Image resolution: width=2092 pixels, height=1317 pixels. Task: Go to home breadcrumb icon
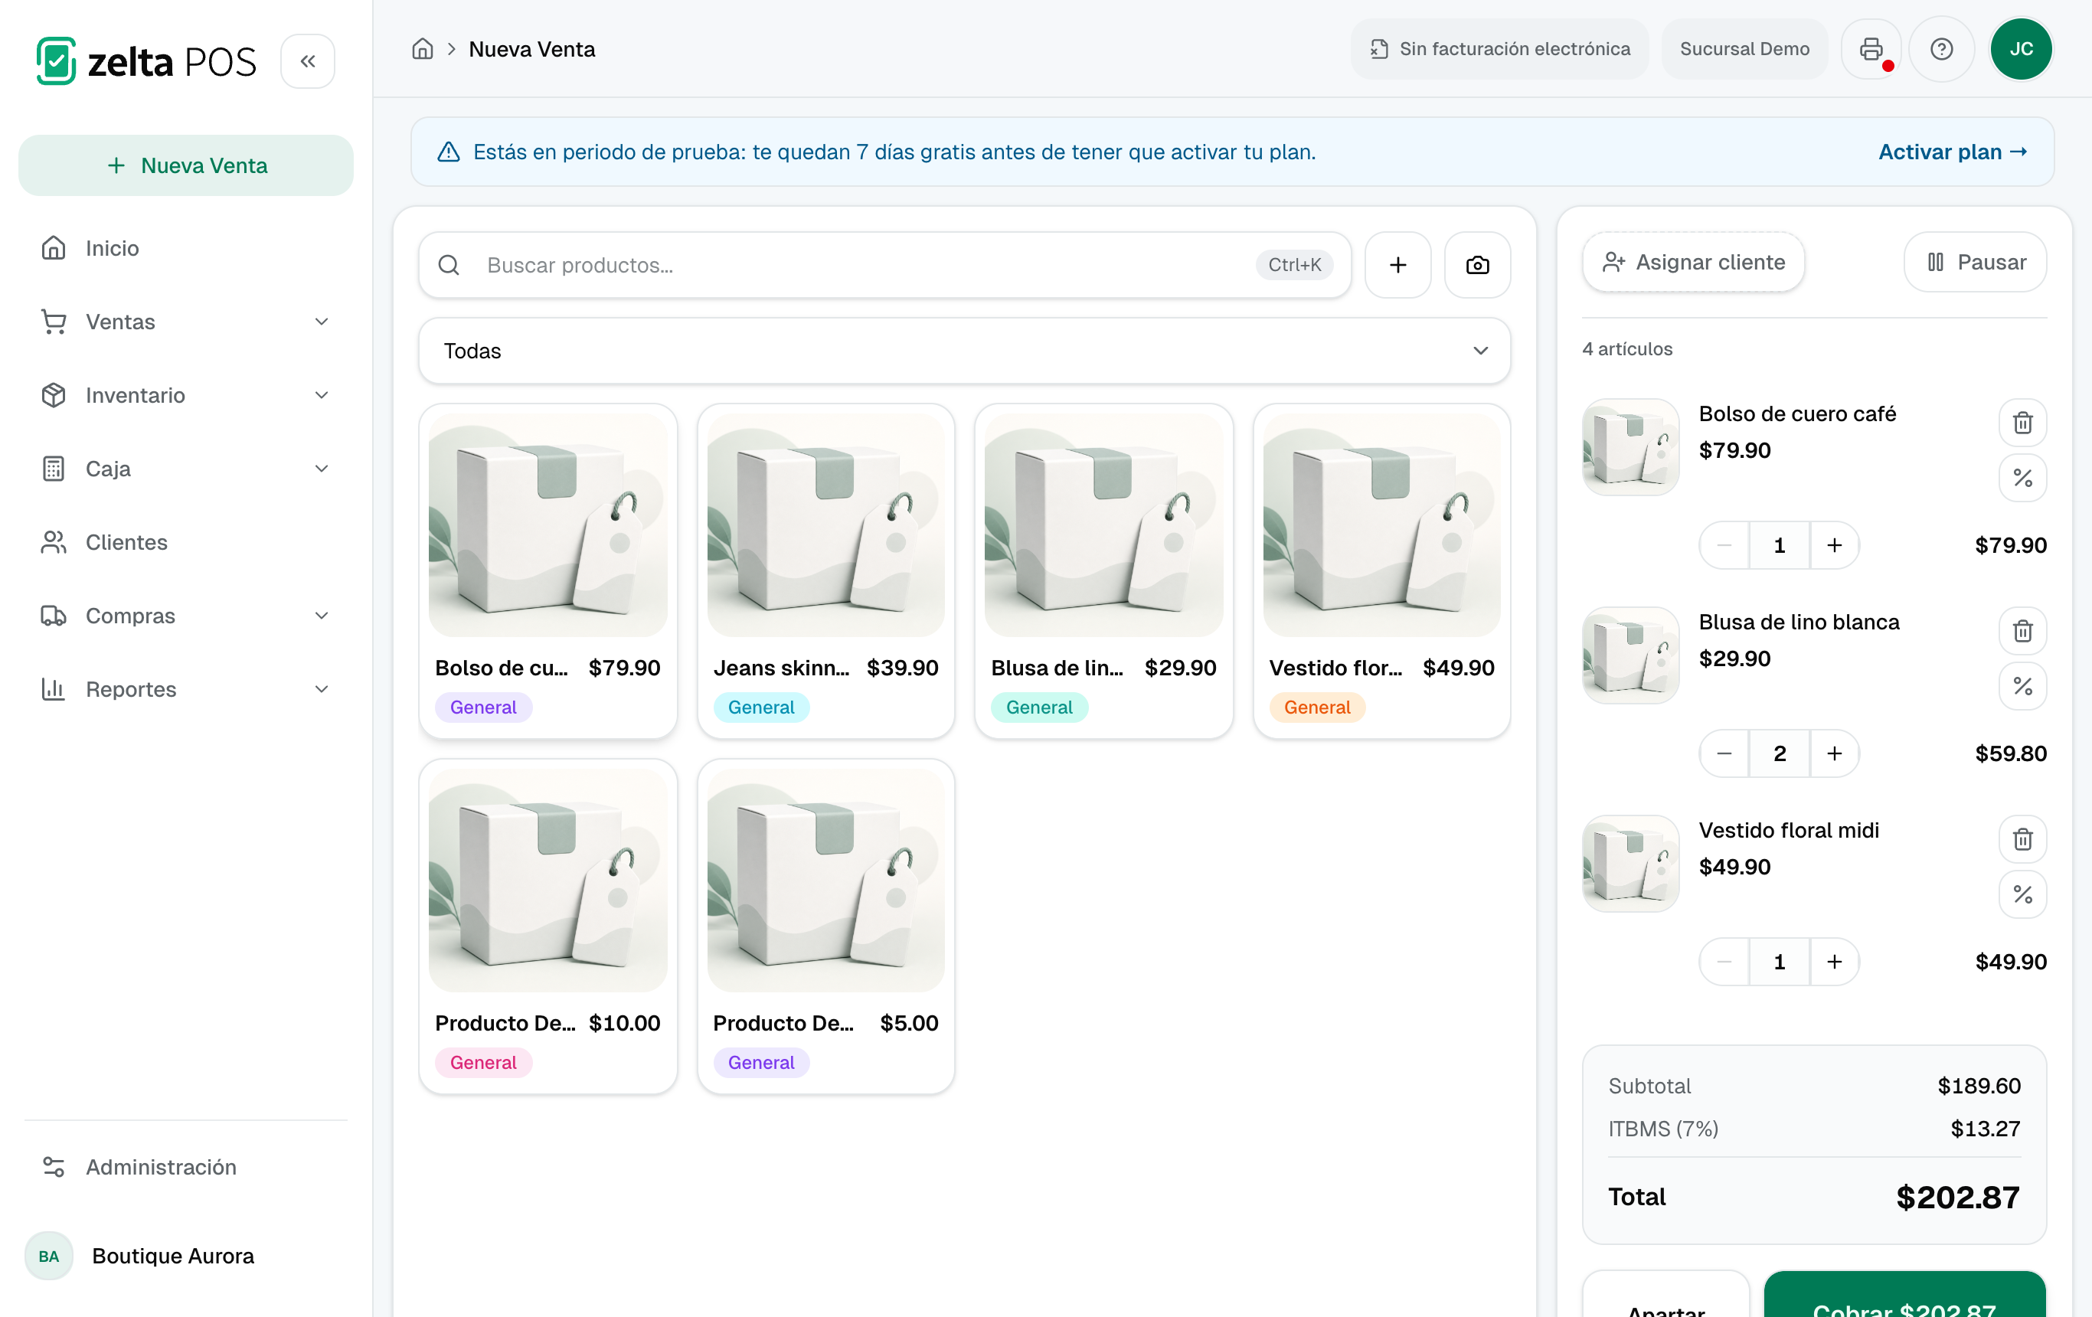pyautogui.click(x=422, y=50)
